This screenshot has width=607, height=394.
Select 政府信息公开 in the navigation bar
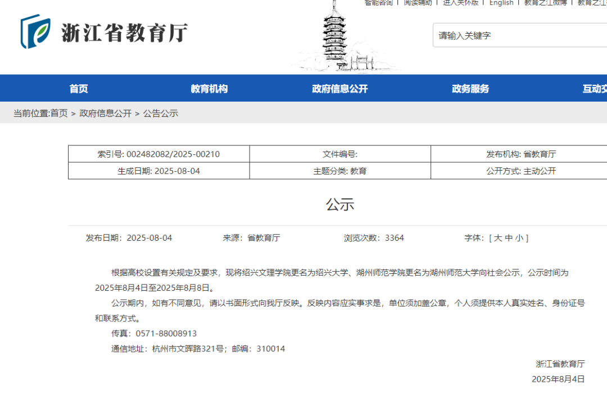(x=340, y=89)
